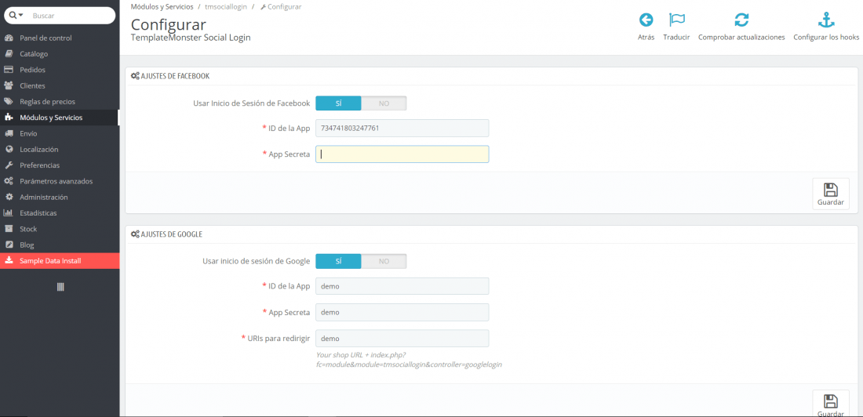The width and height of the screenshot is (863, 417).
Task: Click the Estadísticas bar chart icon
Action: click(9, 213)
